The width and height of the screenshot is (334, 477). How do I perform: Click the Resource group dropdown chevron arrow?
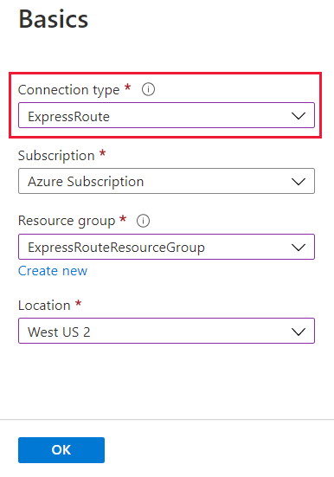click(299, 247)
